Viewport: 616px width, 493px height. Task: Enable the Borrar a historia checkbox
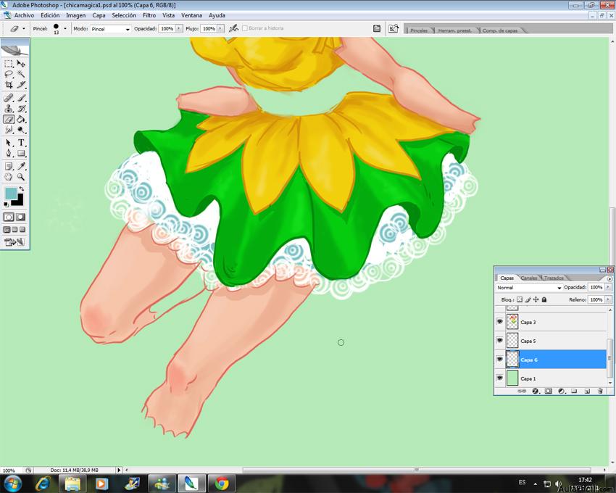coord(245,28)
